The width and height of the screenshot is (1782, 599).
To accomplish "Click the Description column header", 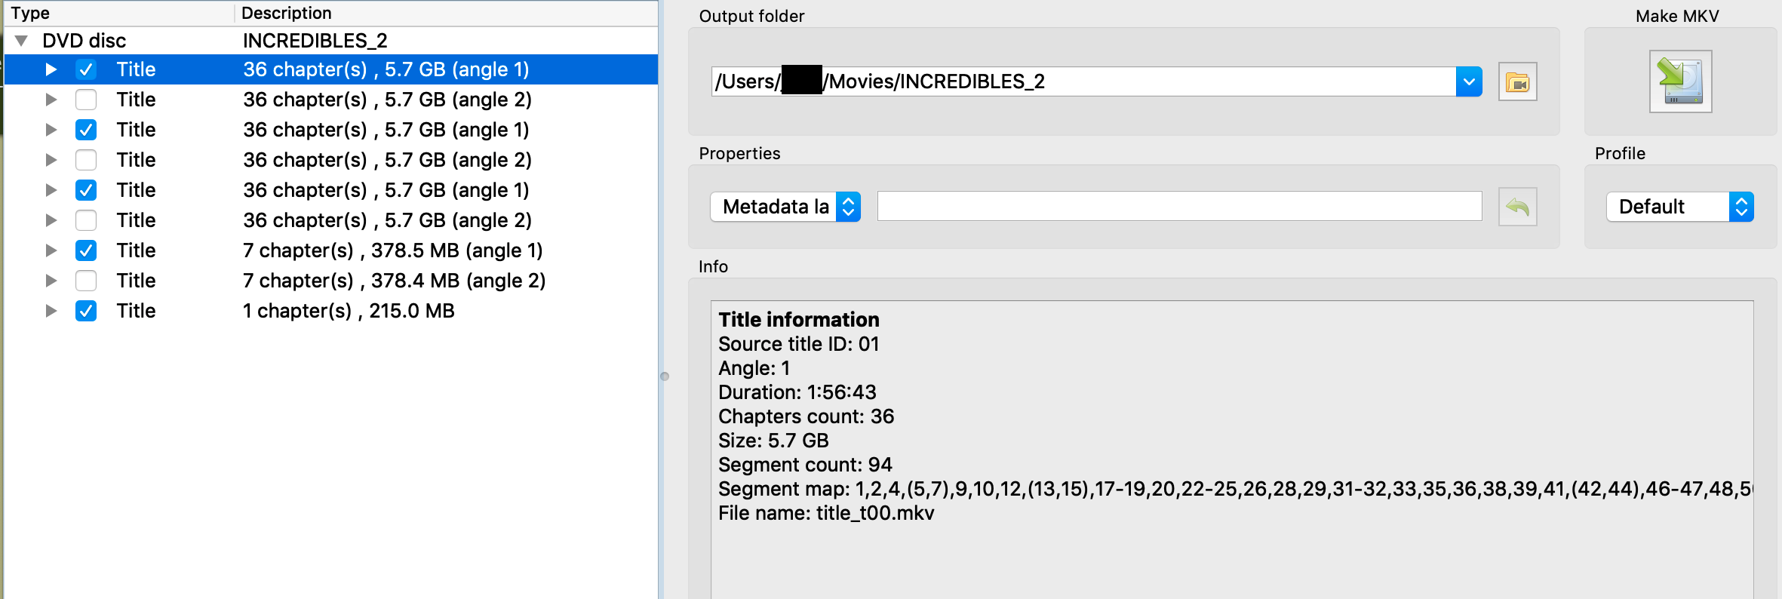I will (447, 14).
